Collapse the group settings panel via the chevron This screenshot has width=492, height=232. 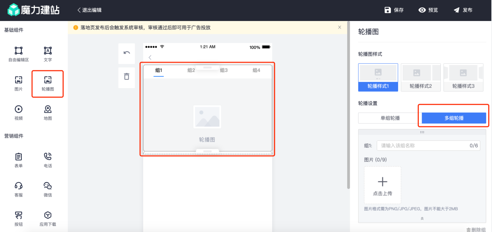click(422, 218)
